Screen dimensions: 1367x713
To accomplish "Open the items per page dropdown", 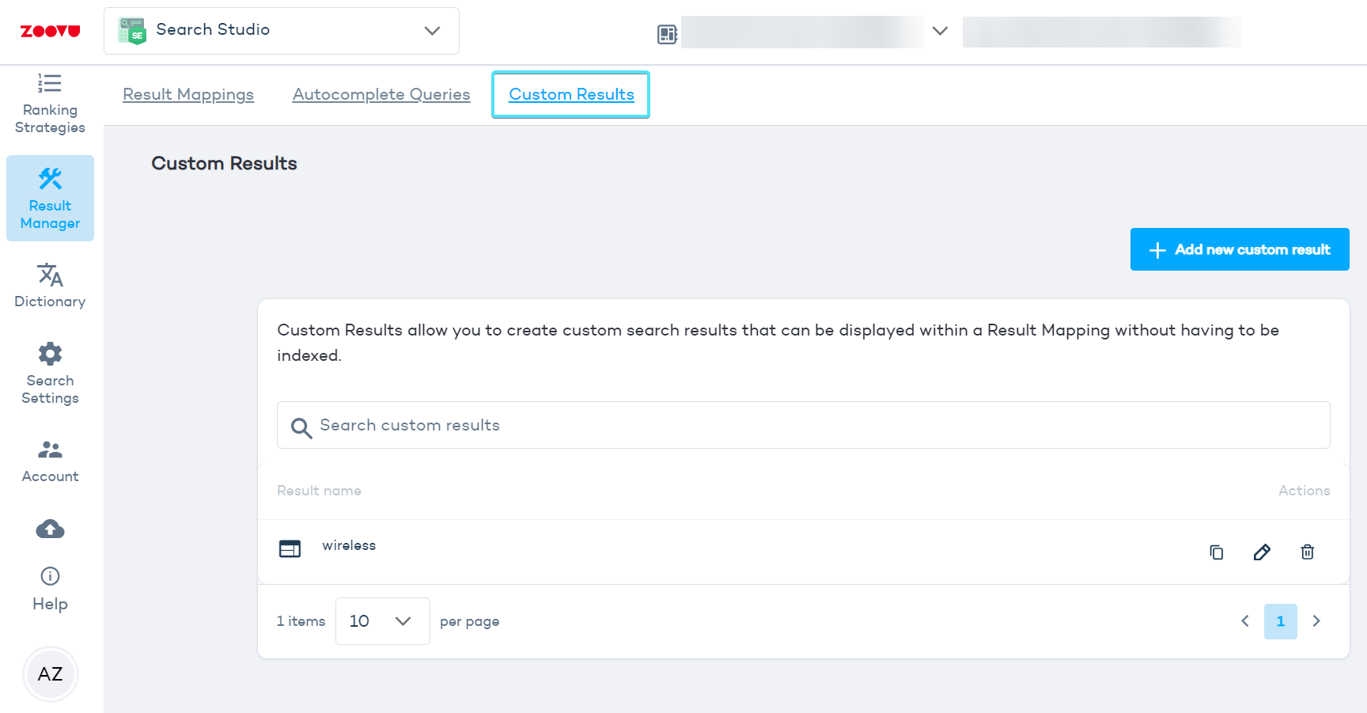I will coord(382,621).
